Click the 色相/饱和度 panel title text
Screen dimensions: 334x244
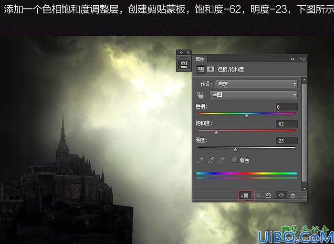tap(230, 70)
